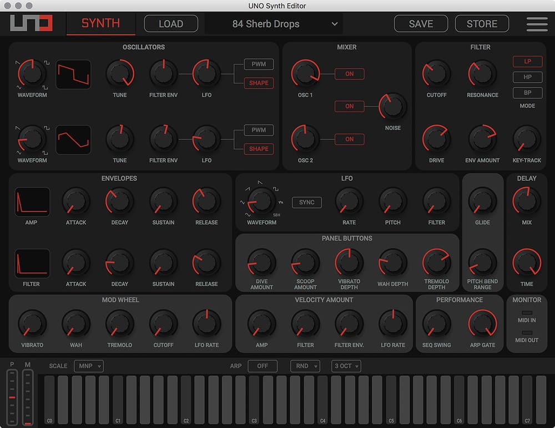The image size is (555, 428).
Task: Click the pitch wheel P slider
Action: point(12,397)
